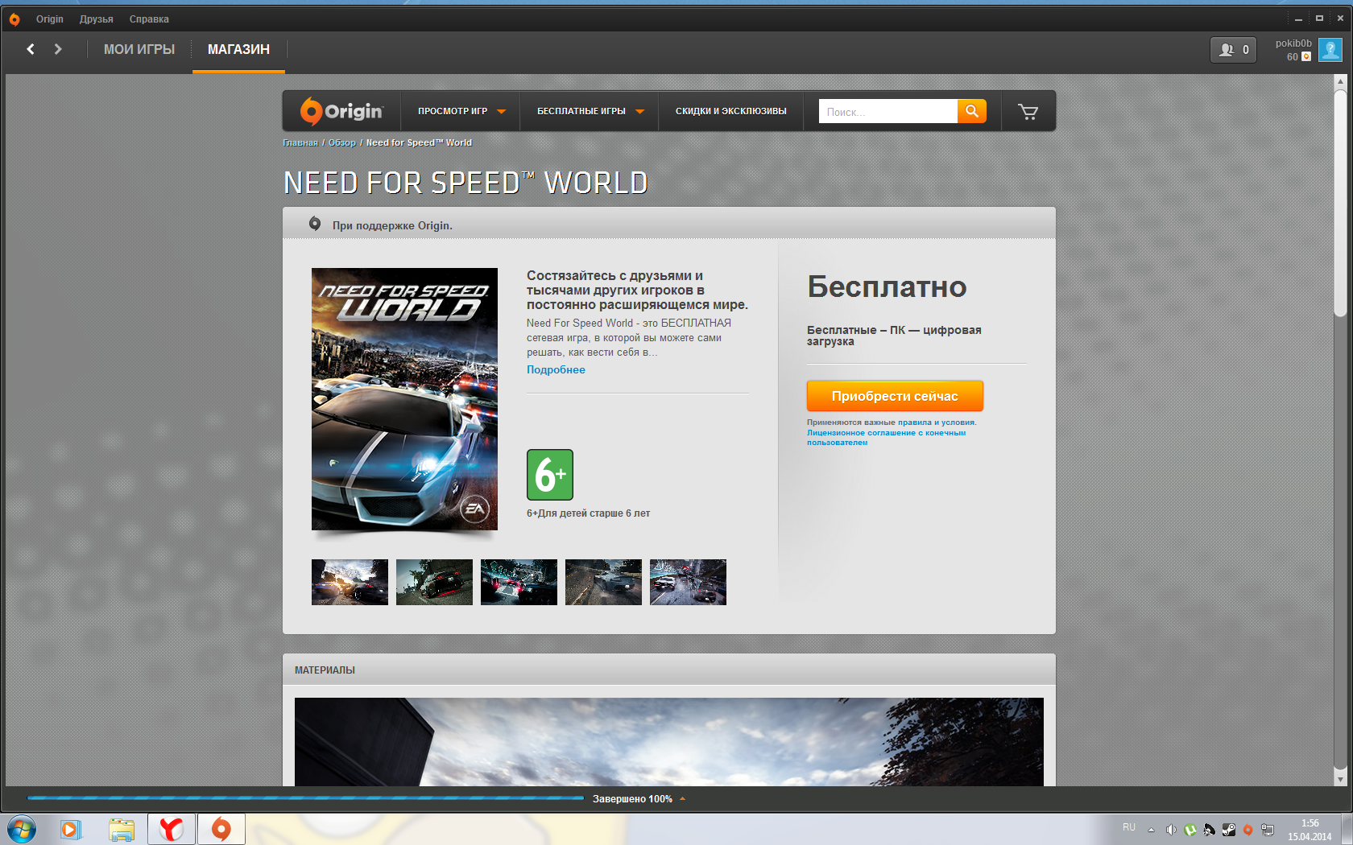
Task: Click the orange search magnifier button
Action: tap(971, 112)
